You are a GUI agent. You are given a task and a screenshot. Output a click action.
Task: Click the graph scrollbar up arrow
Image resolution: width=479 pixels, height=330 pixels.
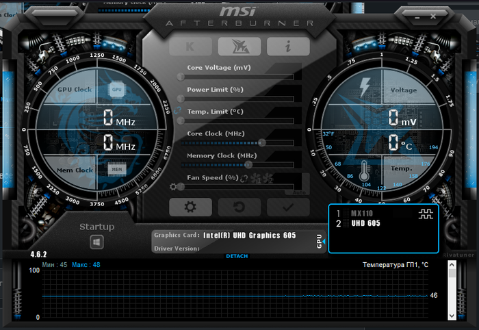(452, 272)
